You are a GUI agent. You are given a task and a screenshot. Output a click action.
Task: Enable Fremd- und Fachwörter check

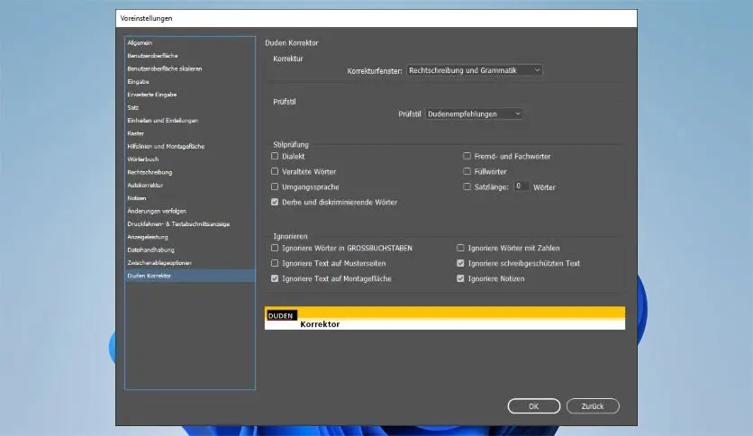[467, 156]
